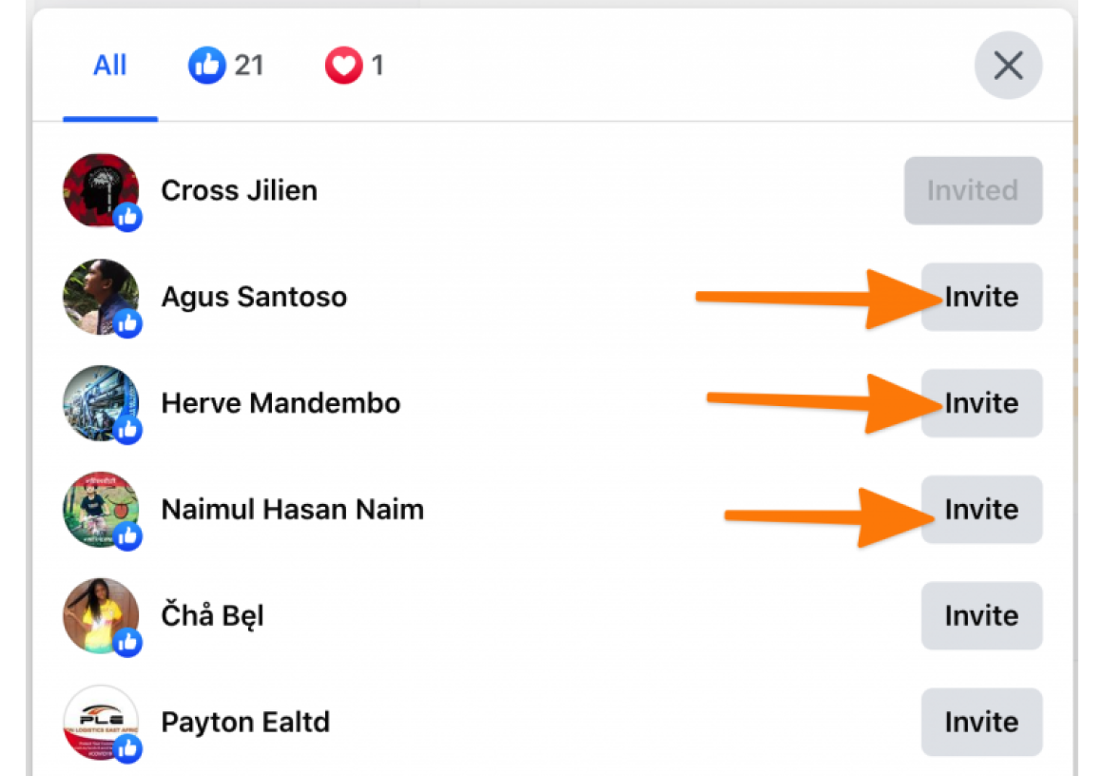The width and height of the screenshot is (1103, 776).
Task: Open Cross Jilien's profile name
Action: pyautogui.click(x=240, y=190)
